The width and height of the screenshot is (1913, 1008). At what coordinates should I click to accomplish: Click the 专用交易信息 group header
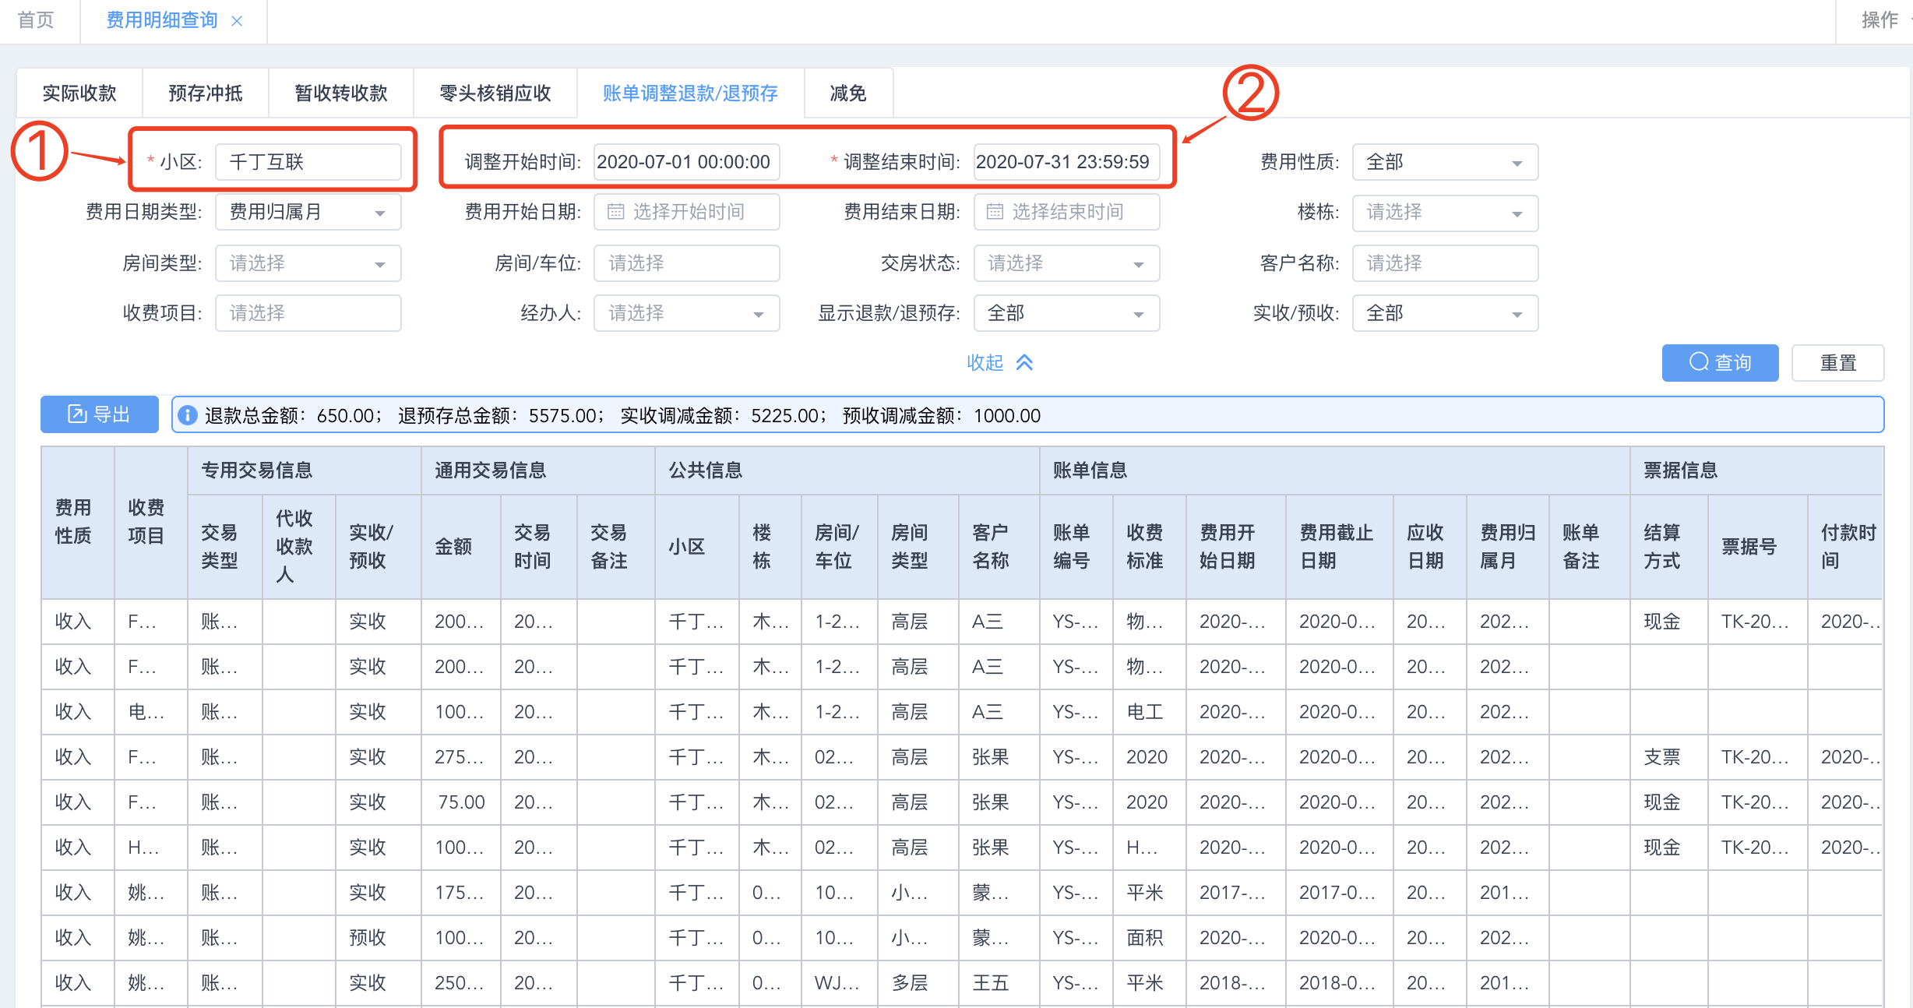tap(304, 471)
